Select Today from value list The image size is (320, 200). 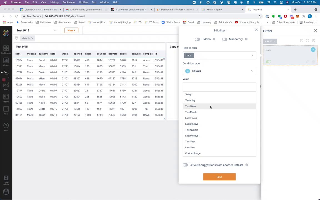tap(219, 94)
